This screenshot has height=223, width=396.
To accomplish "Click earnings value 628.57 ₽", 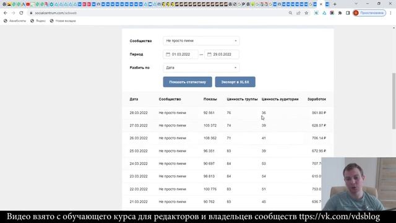I will pyautogui.click(x=319, y=125).
